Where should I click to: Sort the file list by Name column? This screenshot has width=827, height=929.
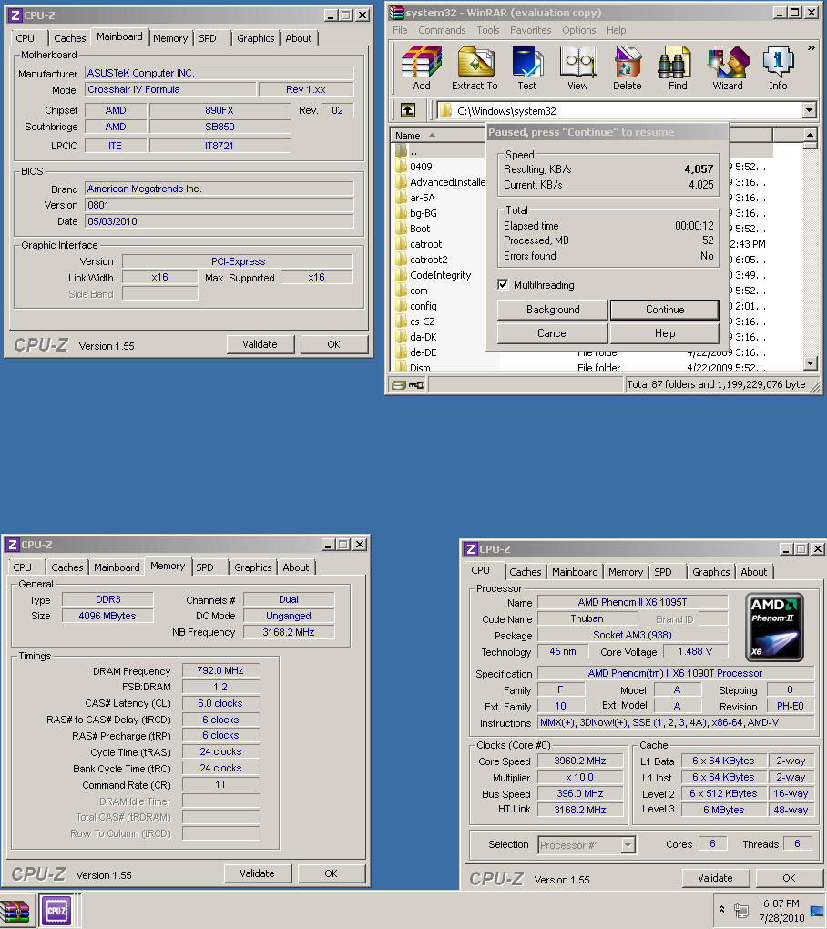[439, 135]
